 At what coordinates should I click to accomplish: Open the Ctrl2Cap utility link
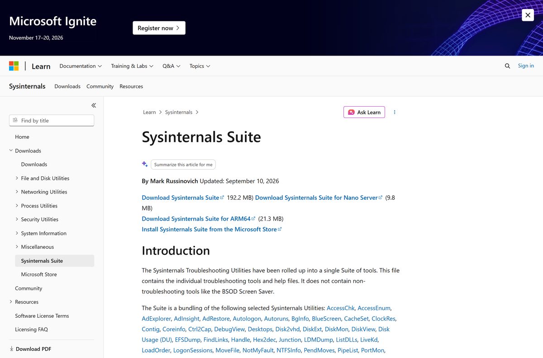(x=200, y=329)
